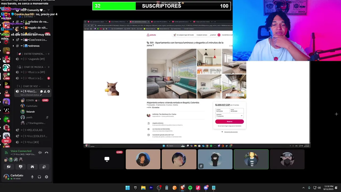Add a channel to CHAT DE VOZ
The width and height of the screenshot is (341, 192).
pyautogui.click(x=48, y=86)
